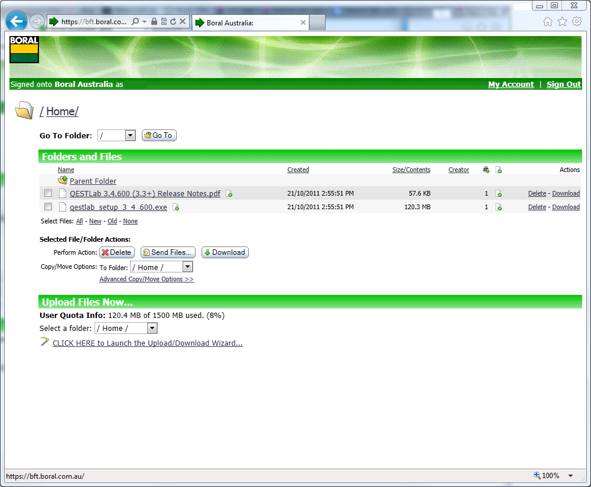Click Download link for qestlab_setup exe
This screenshot has height=487, width=591.
click(566, 207)
